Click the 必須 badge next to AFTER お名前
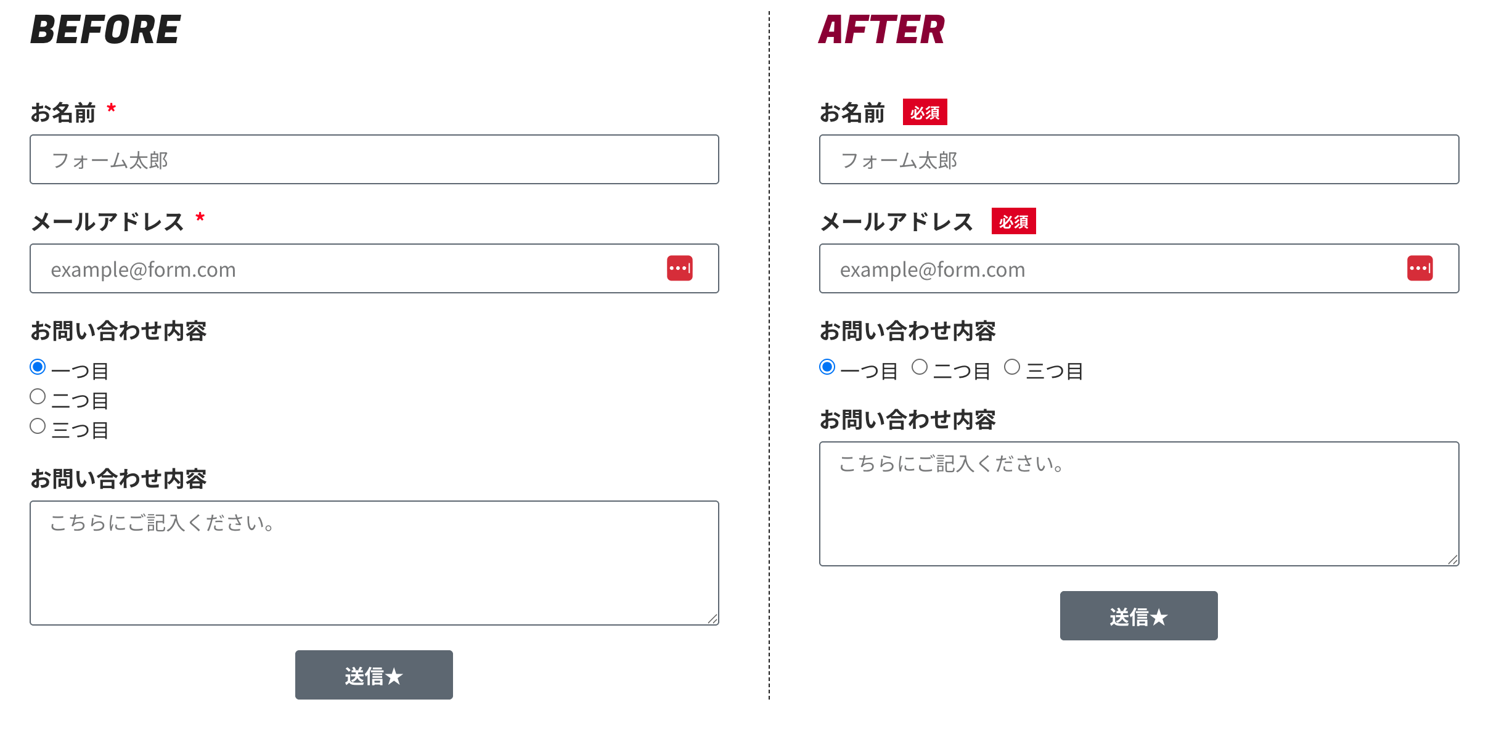Screen dimensions: 1499x747 [x=925, y=112]
